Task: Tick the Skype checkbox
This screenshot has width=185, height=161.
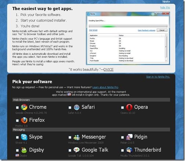Action: tap(17, 137)
